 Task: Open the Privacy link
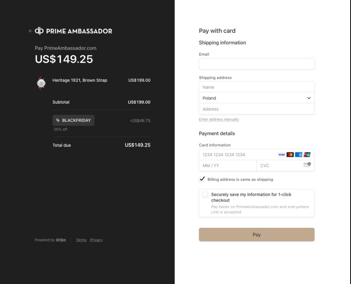click(96, 240)
